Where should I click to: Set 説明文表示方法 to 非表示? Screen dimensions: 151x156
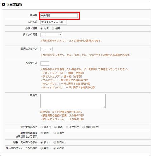click(41, 127)
